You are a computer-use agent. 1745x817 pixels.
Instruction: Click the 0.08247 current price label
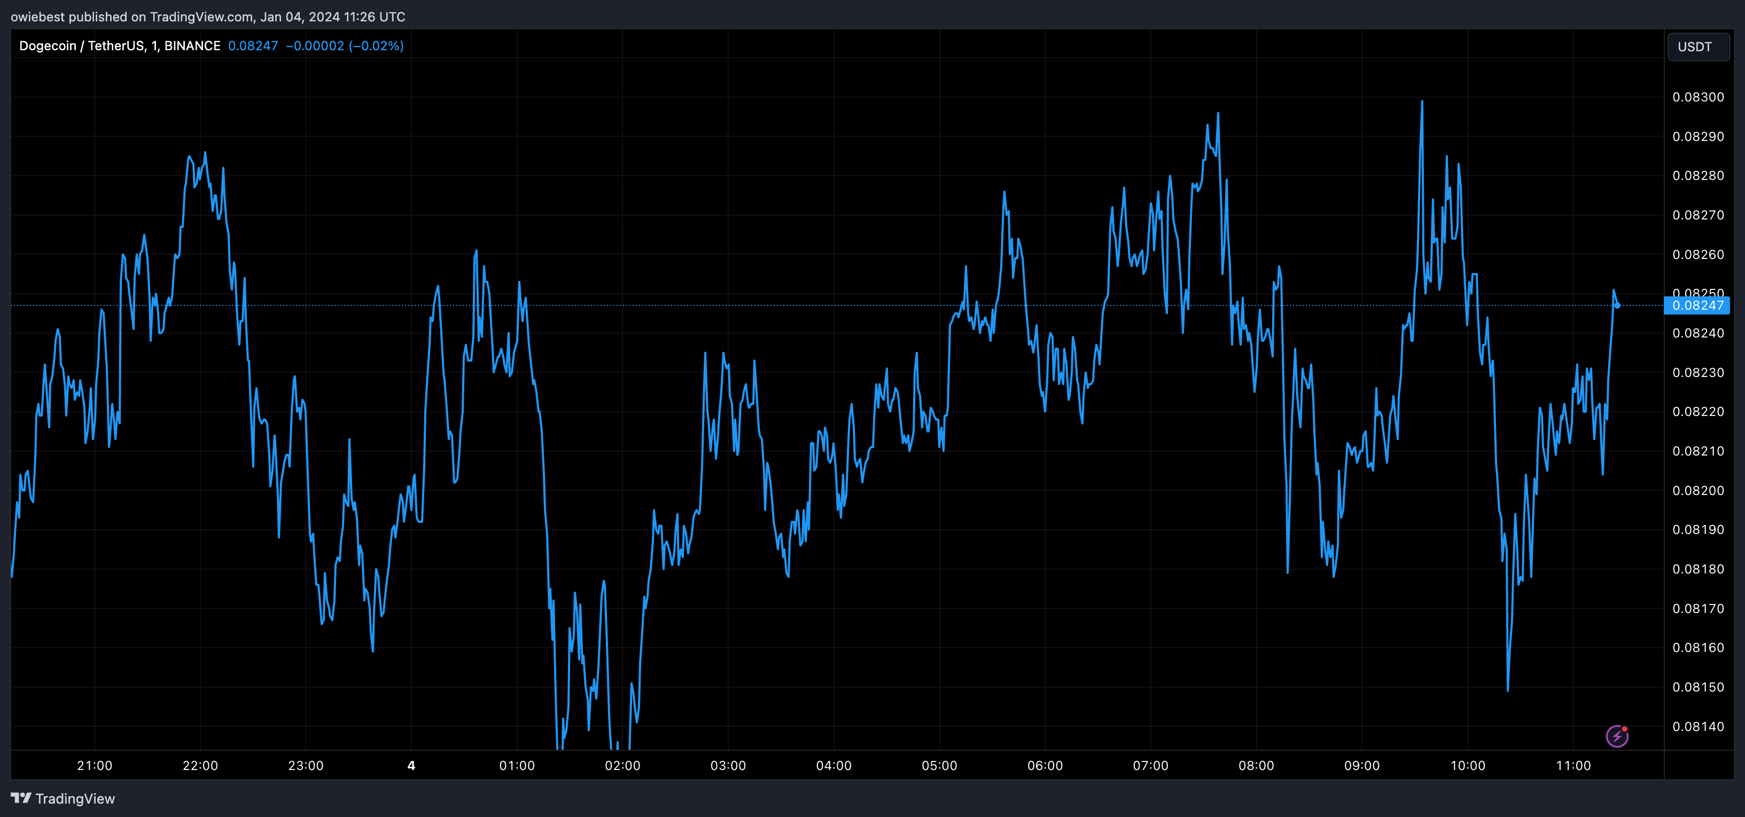(1697, 305)
